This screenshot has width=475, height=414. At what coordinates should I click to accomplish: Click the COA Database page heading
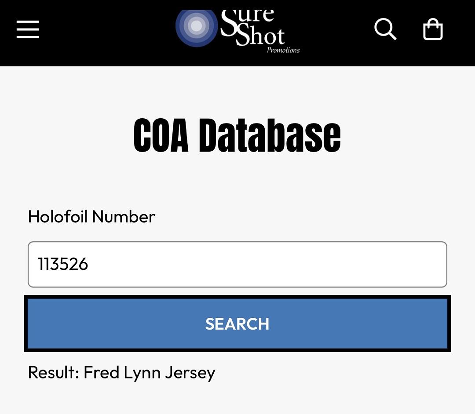[237, 135]
